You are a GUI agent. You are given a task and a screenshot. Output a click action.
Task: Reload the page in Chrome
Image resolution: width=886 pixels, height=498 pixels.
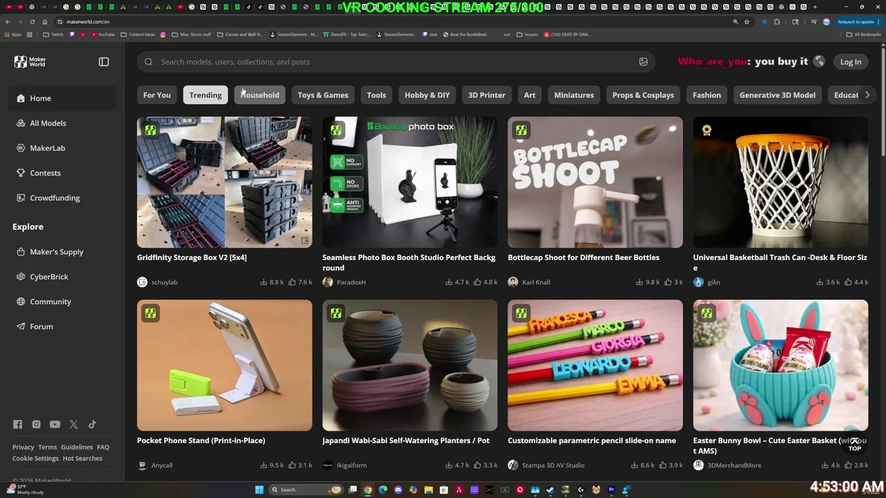point(32,21)
